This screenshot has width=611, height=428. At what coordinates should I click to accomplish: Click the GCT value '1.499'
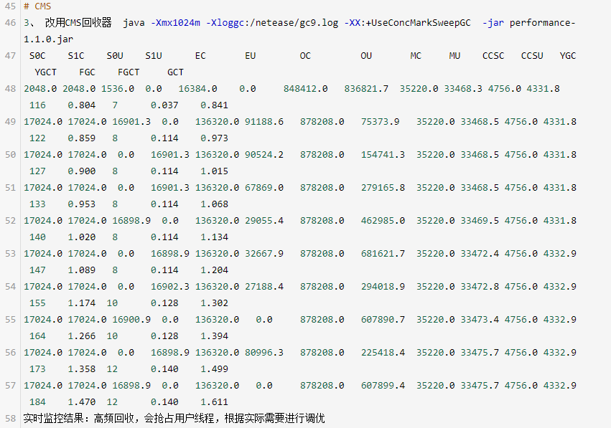pos(215,369)
